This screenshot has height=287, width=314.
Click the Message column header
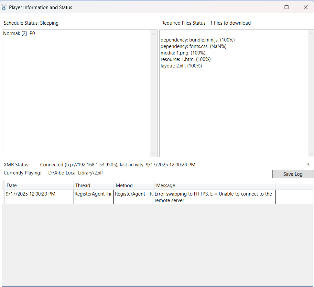coord(214,185)
